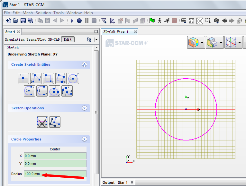Select the Create Spline sketch tool

[x=67, y=91]
